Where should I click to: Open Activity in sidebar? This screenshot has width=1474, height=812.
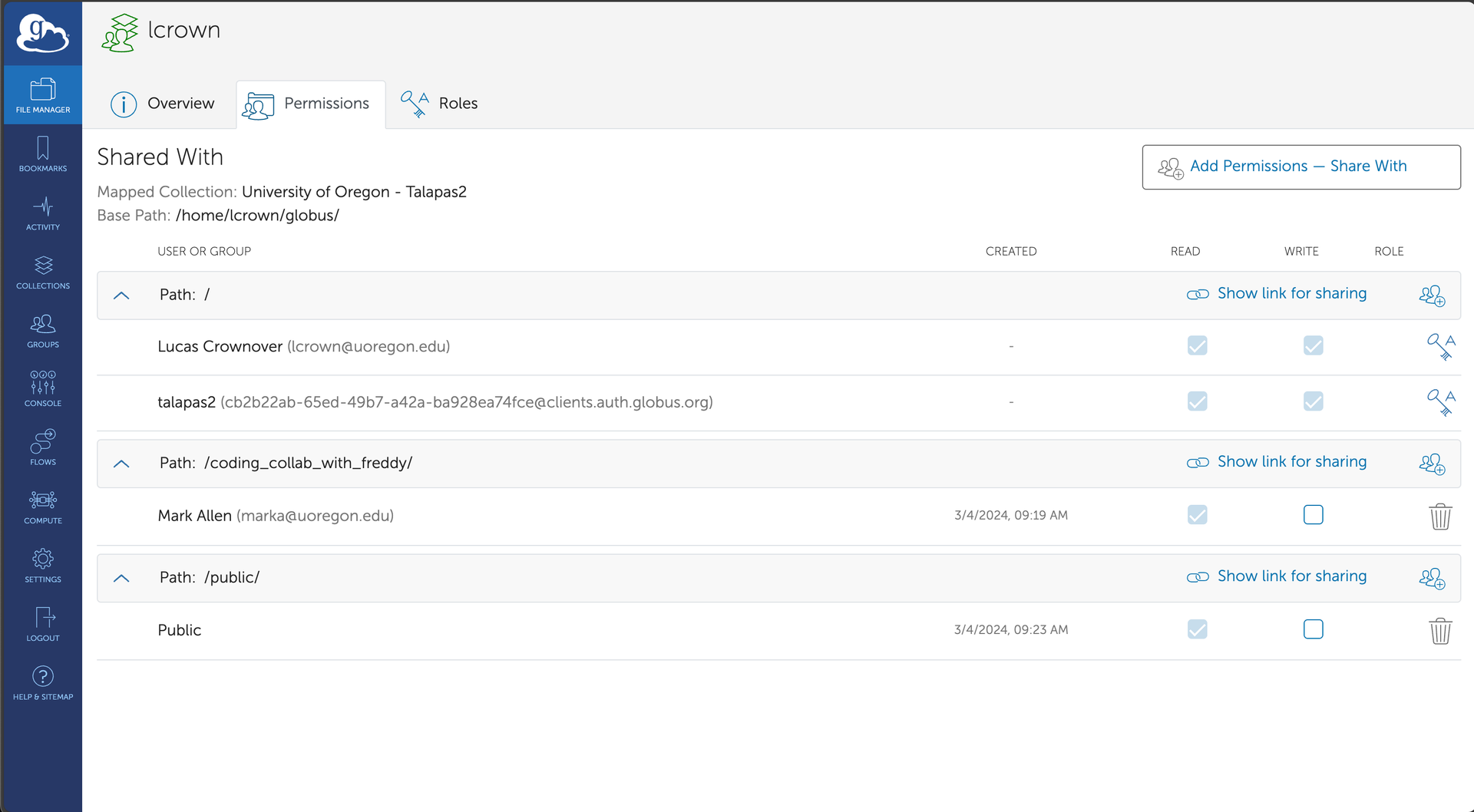pos(43,213)
